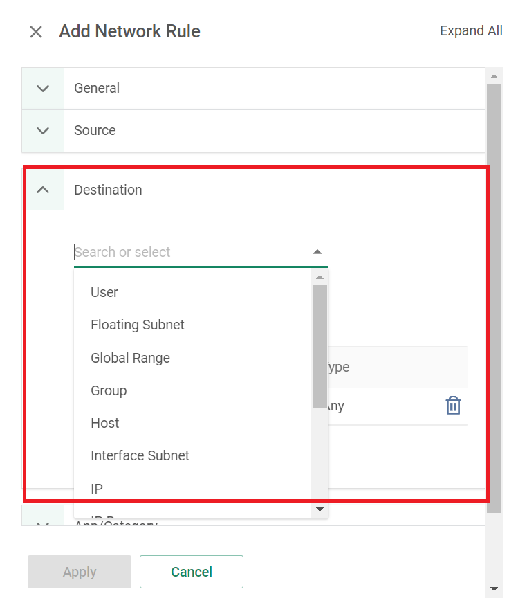Screen dimensions: 509x605
Task: Expand the Source section
Action: coord(43,131)
